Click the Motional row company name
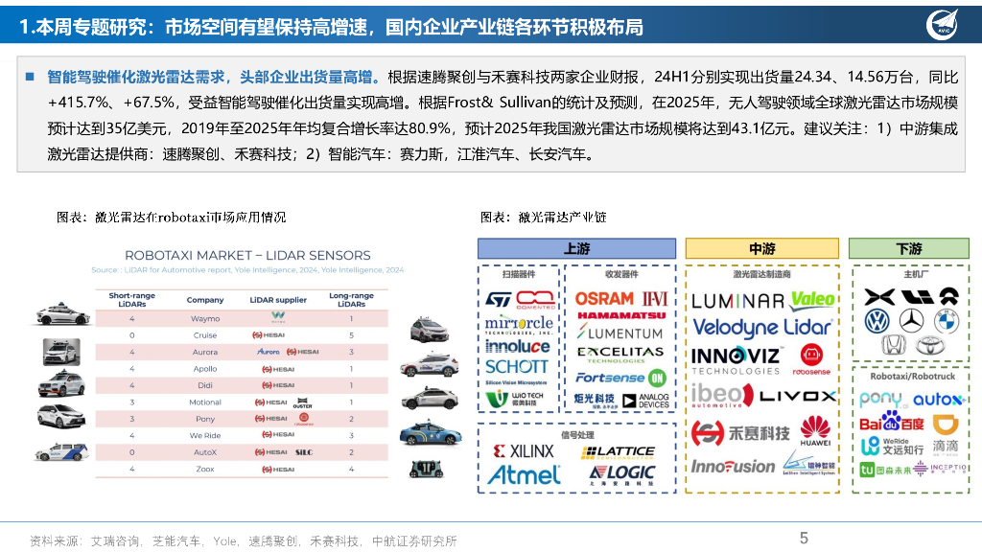 [205, 402]
